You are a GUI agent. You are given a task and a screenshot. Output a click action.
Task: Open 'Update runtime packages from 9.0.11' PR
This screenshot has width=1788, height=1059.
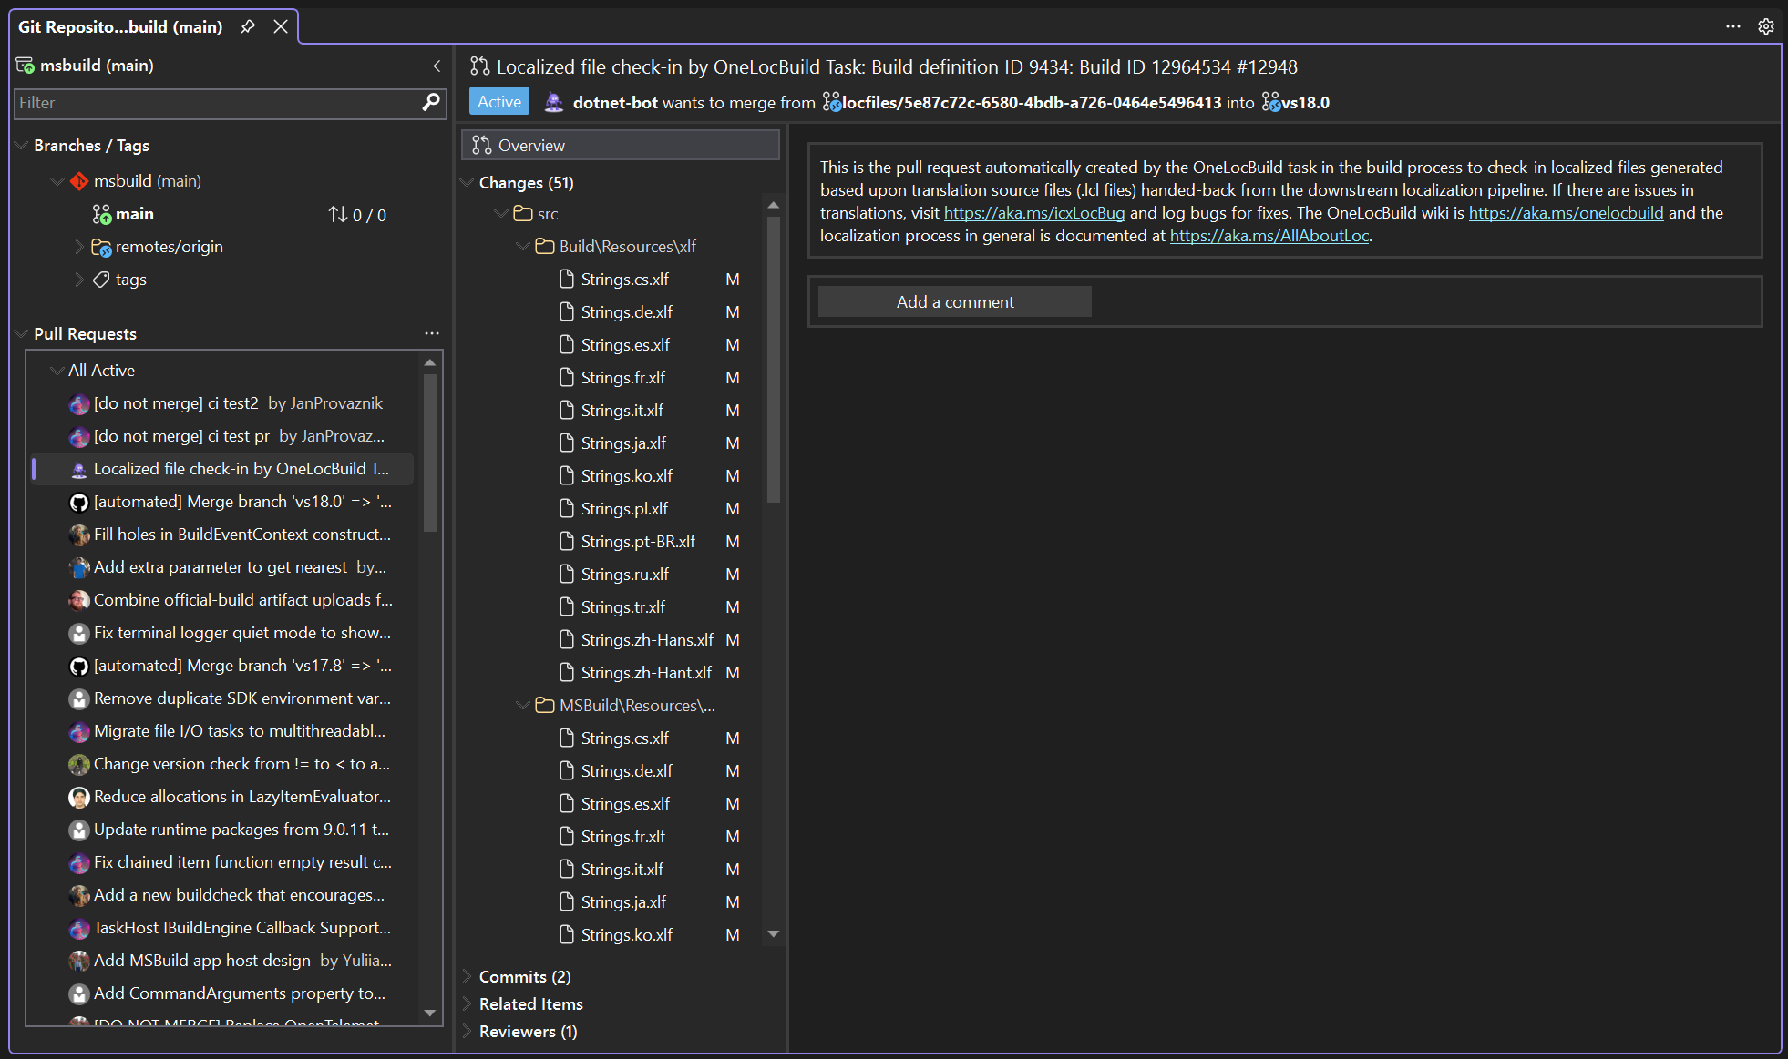(x=242, y=830)
